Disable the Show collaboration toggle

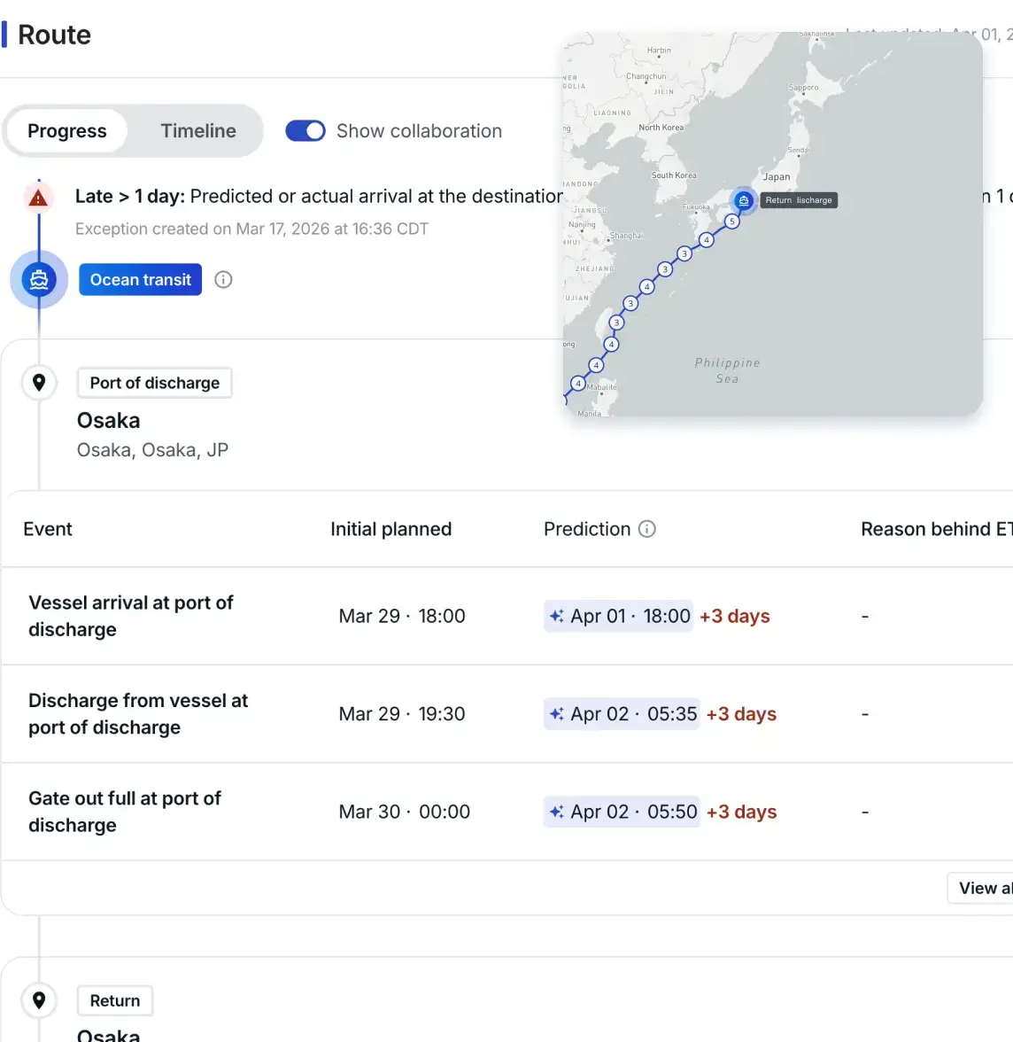point(305,131)
